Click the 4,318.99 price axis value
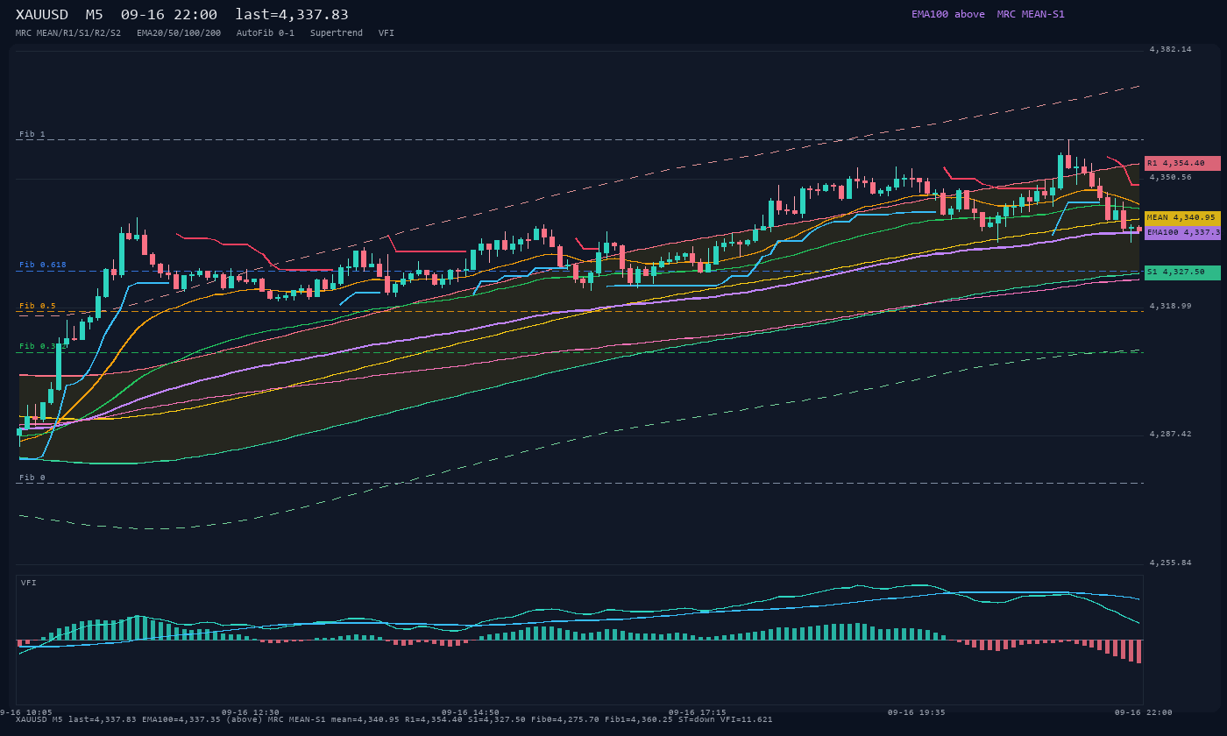Viewport: 1227px width, 736px height. pyautogui.click(x=1171, y=306)
